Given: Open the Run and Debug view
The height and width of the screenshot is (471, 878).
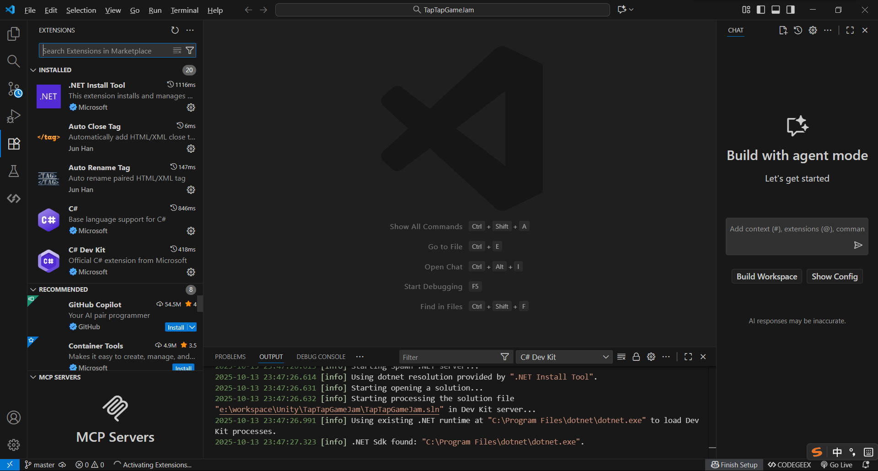Looking at the screenshot, I should click(x=14, y=117).
